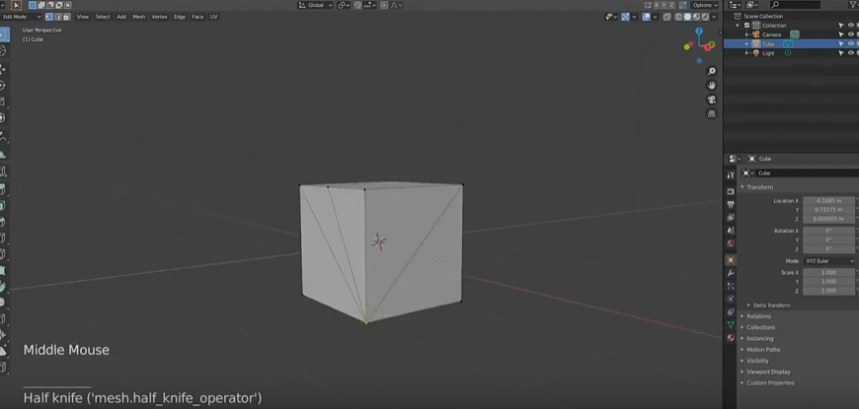The image size is (859, 409).
Task: Hide the Camera in the outliner
Action: pos(850,34)
